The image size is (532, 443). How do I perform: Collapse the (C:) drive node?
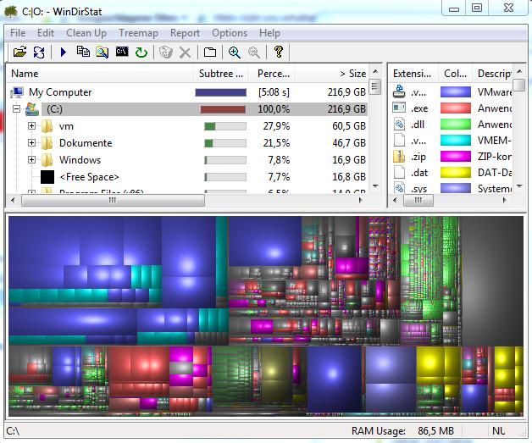pos(16,109)
